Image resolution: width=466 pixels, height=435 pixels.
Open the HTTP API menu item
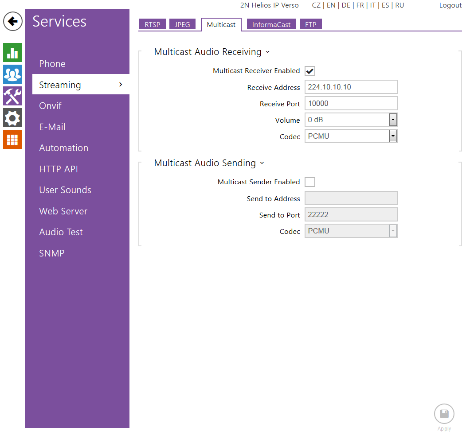coord(59,169)
